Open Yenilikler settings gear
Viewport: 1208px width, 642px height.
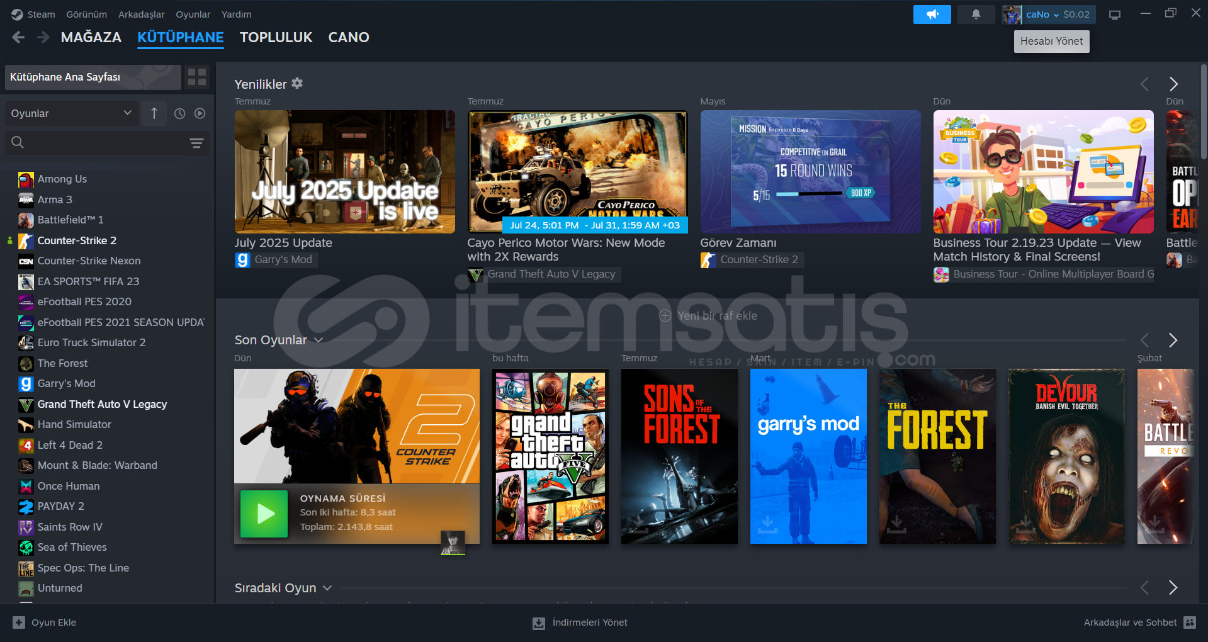point(297,83)
